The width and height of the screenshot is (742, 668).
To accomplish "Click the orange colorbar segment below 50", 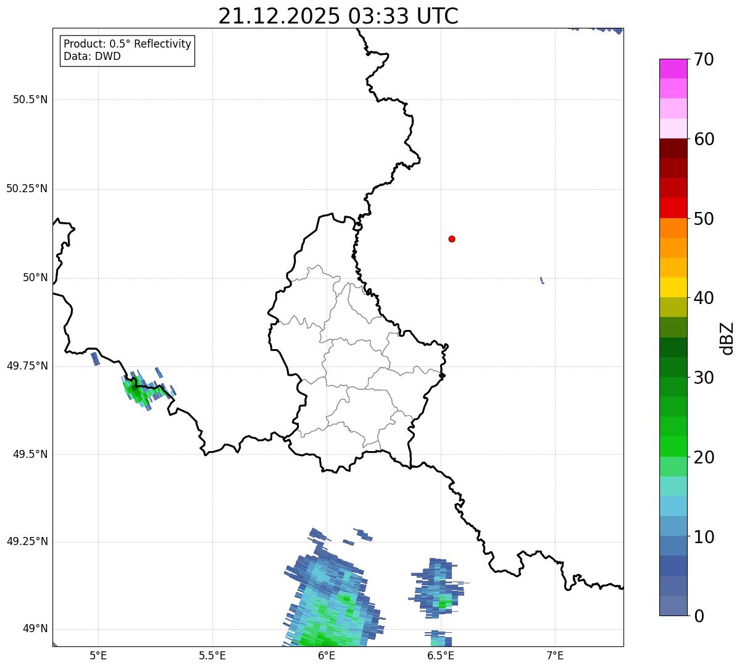I will (x=673, y=228).
